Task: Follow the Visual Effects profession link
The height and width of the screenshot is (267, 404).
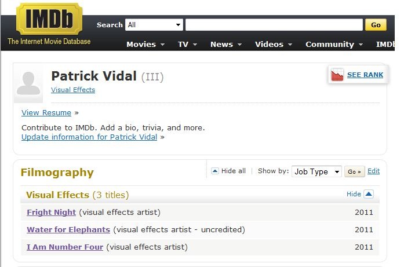Action: [x=73, y=90]
